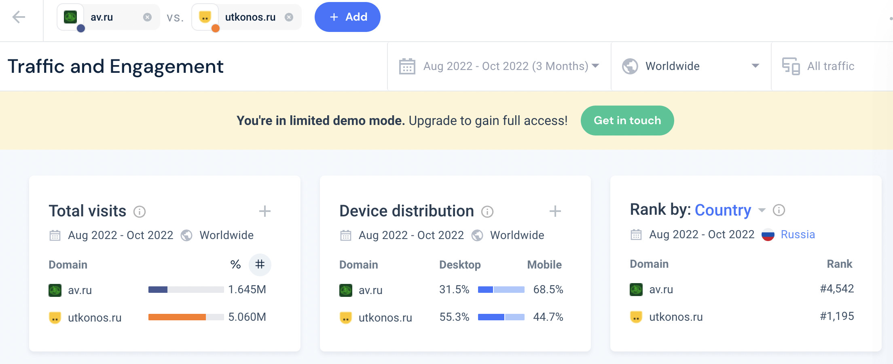The height and width of the screenshot is (364, 893).
Task: Click plus icon on Device distribution card
Action: 555,211
